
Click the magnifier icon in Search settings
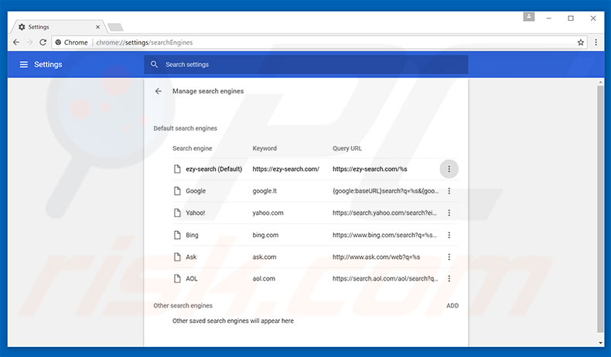coord(155,65)
